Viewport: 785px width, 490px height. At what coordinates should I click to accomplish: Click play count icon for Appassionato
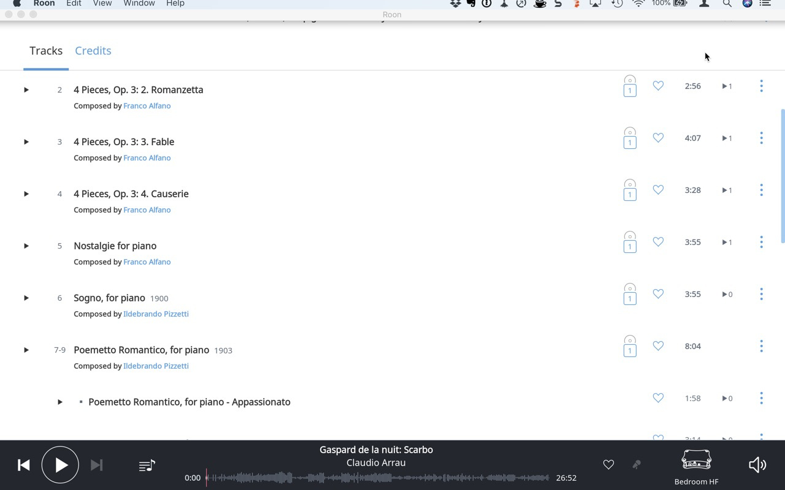727,399
